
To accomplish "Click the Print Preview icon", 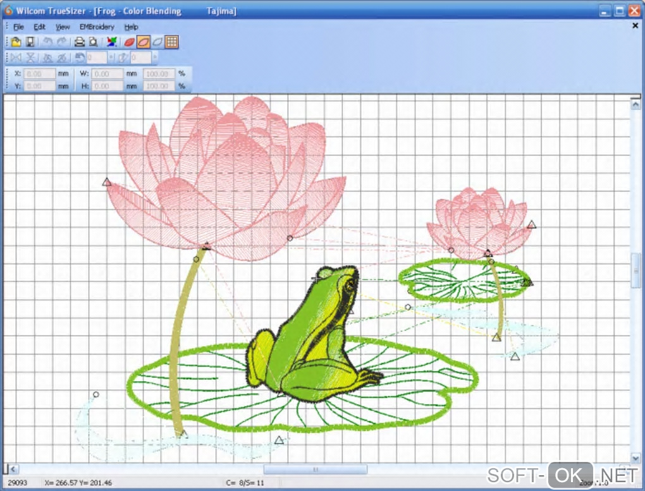I will tap(94, 42).
